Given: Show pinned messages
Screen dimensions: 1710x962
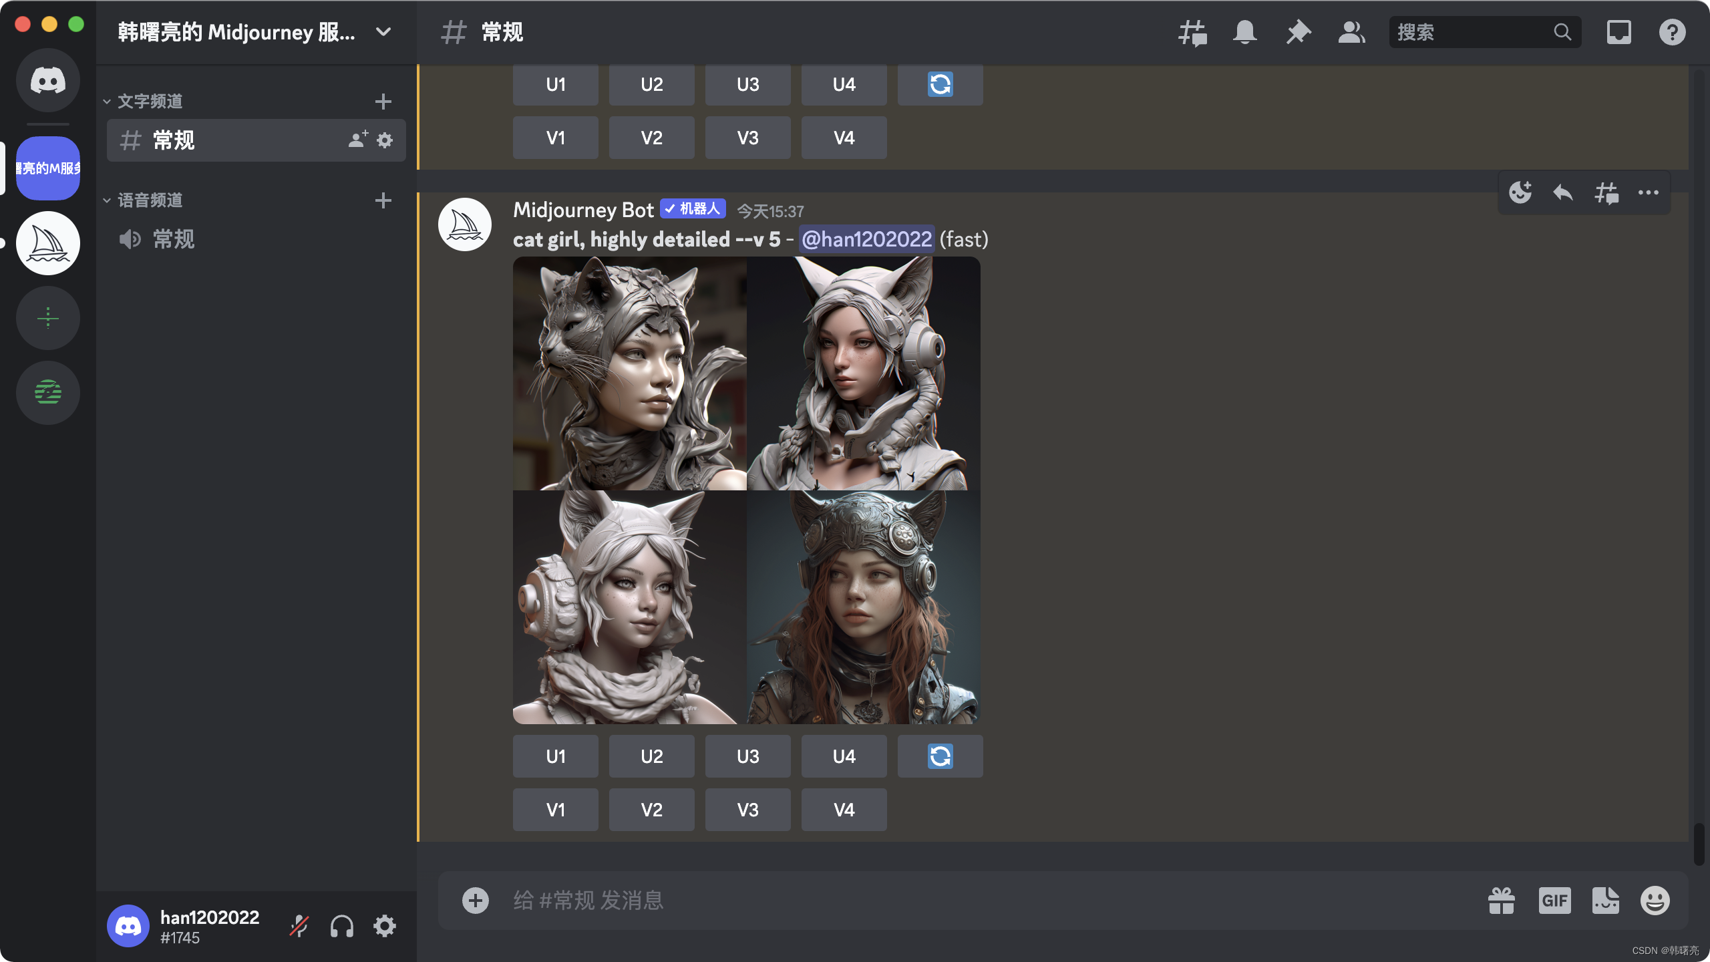Looking at the screenshot, I should pyautogui.click(x=1298, y=32).
